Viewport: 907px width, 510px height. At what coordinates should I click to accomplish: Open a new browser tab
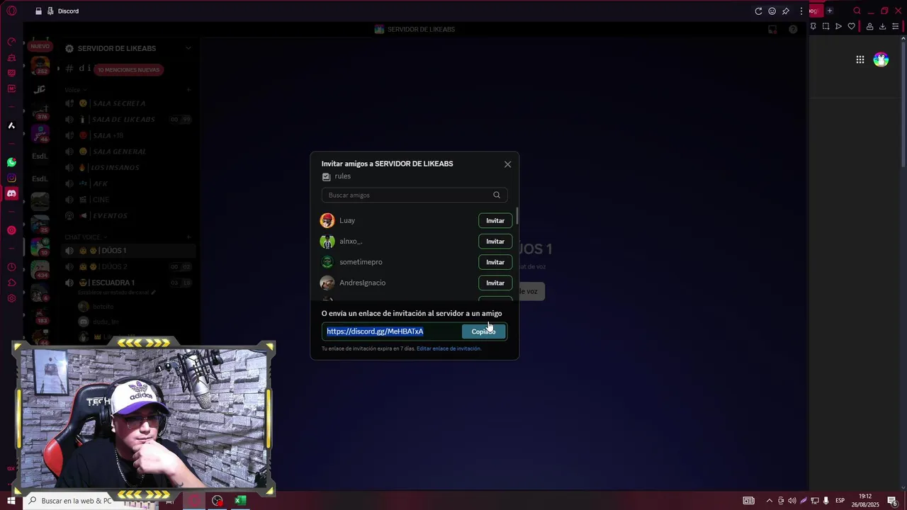pos(830,11)
